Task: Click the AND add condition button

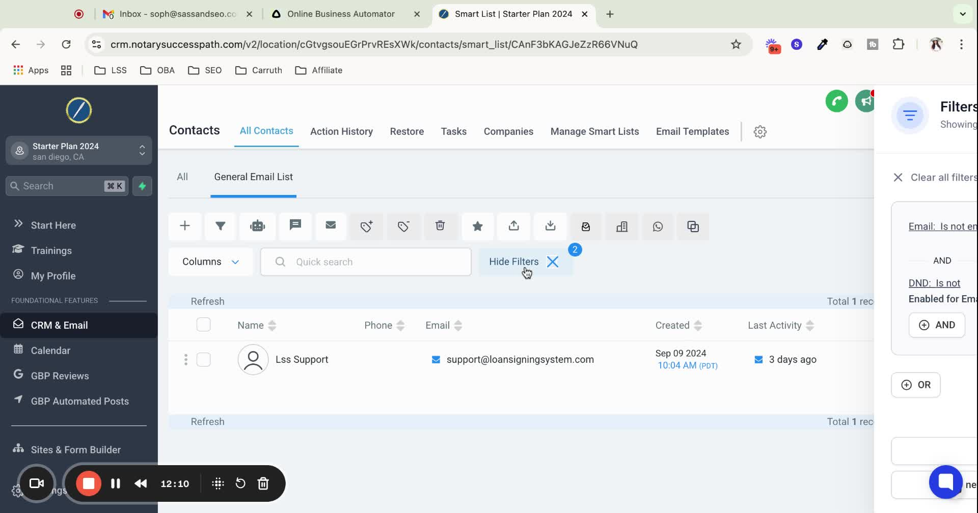Action: (x=937, y=325)
